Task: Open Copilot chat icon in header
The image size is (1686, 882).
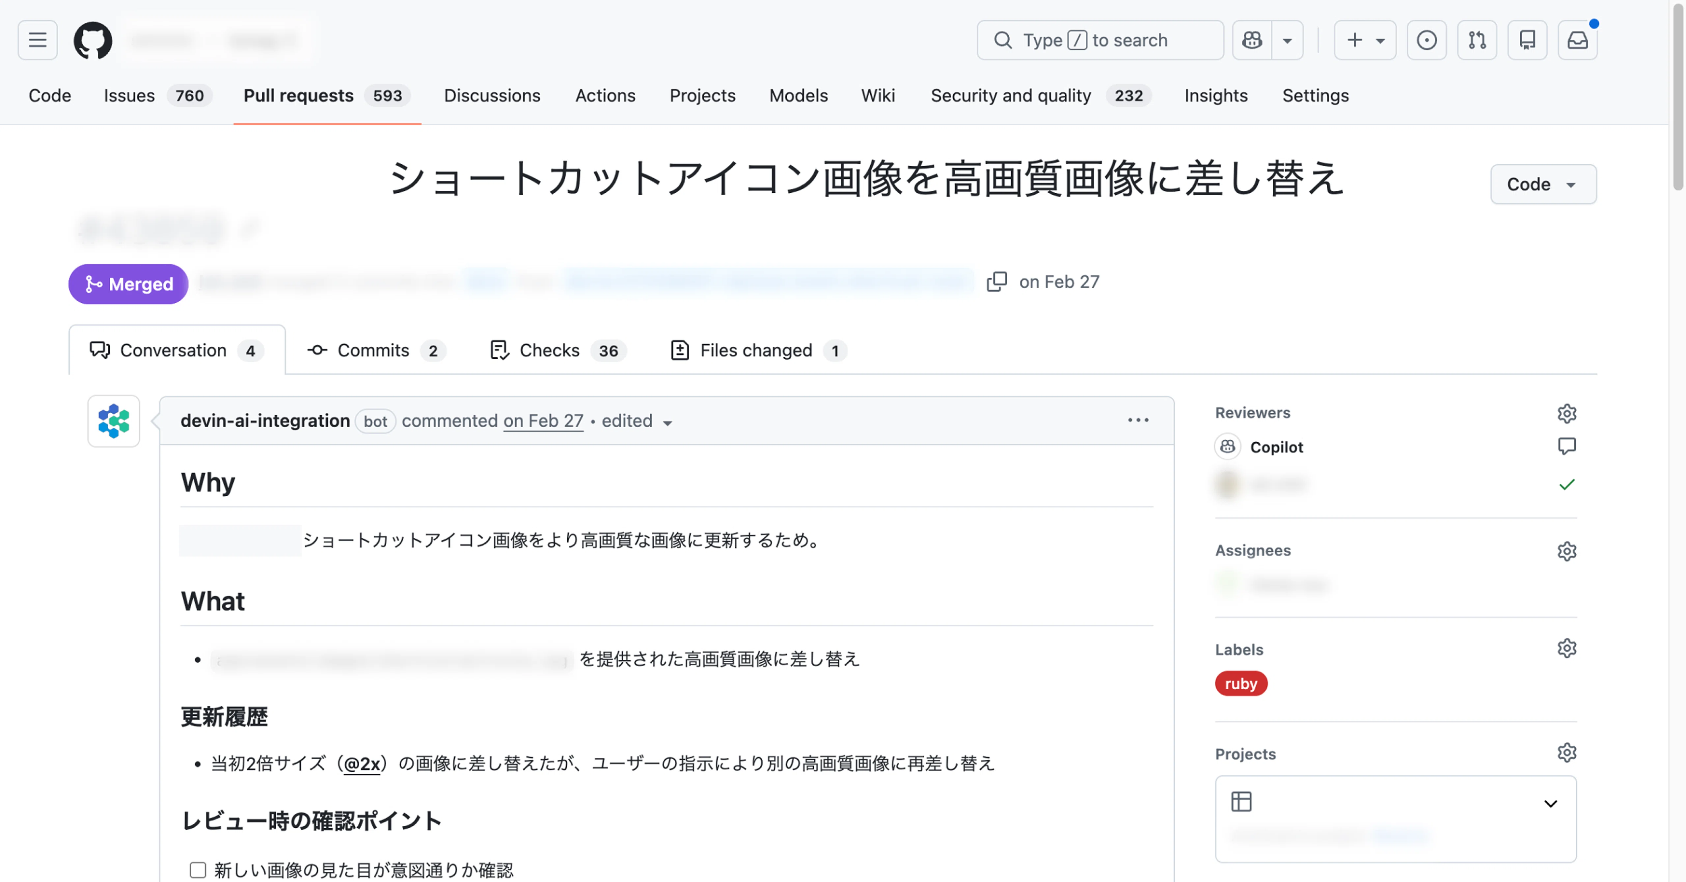Action: tap(1252, 40)
